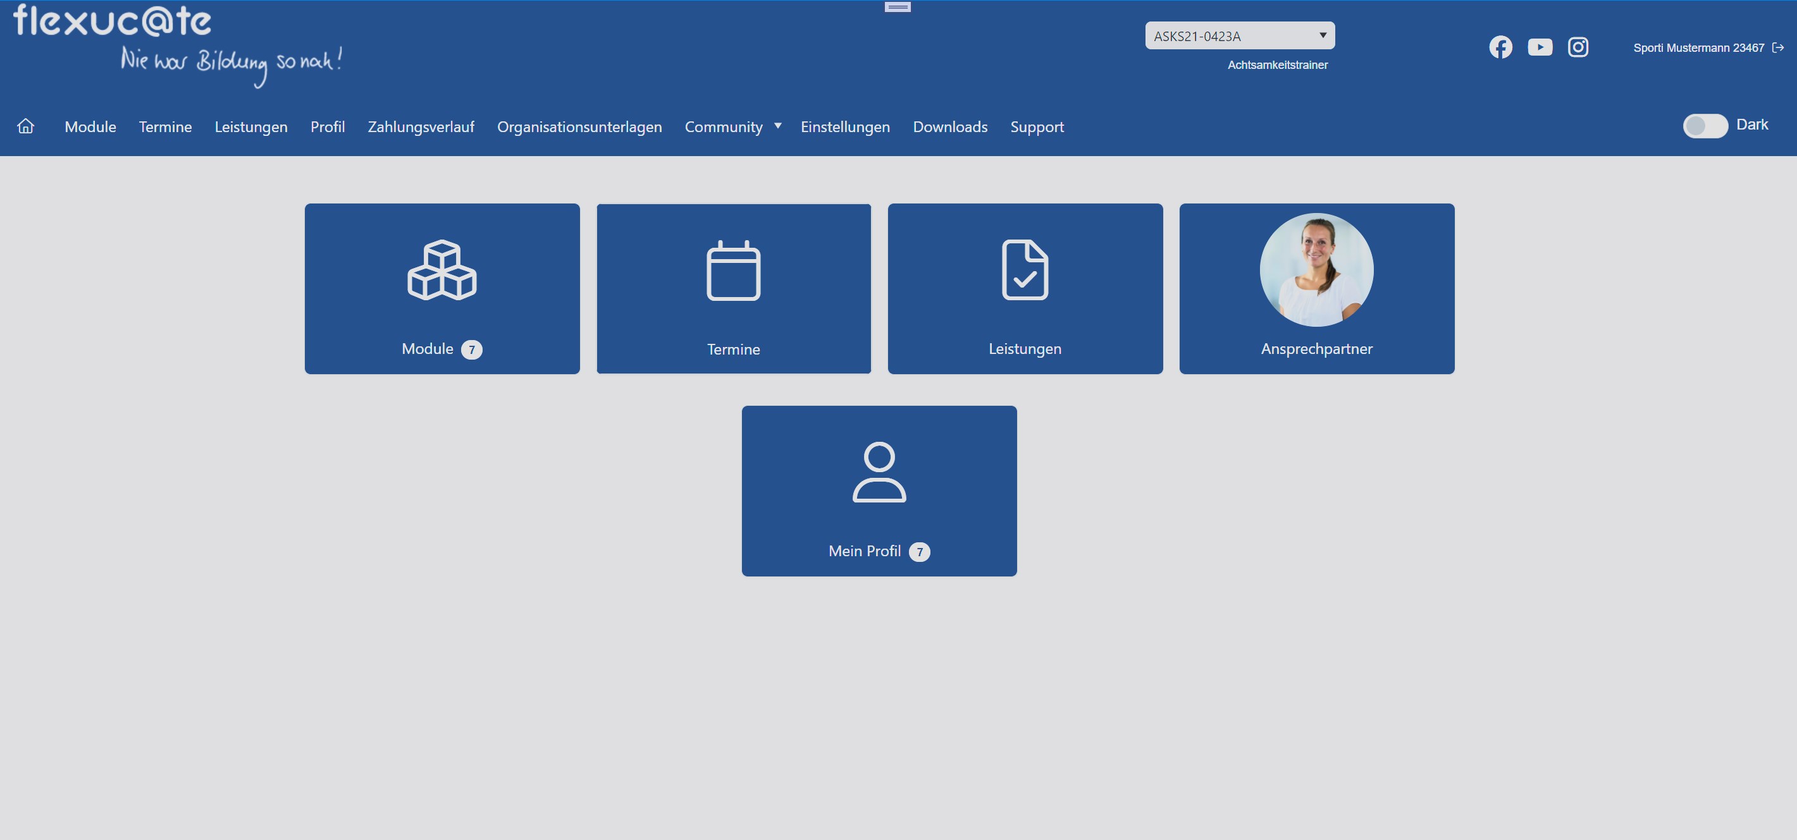Click the logout icon beside Sporti Mustermann
1797x840 pixels.
click(x=1778, y=47)
